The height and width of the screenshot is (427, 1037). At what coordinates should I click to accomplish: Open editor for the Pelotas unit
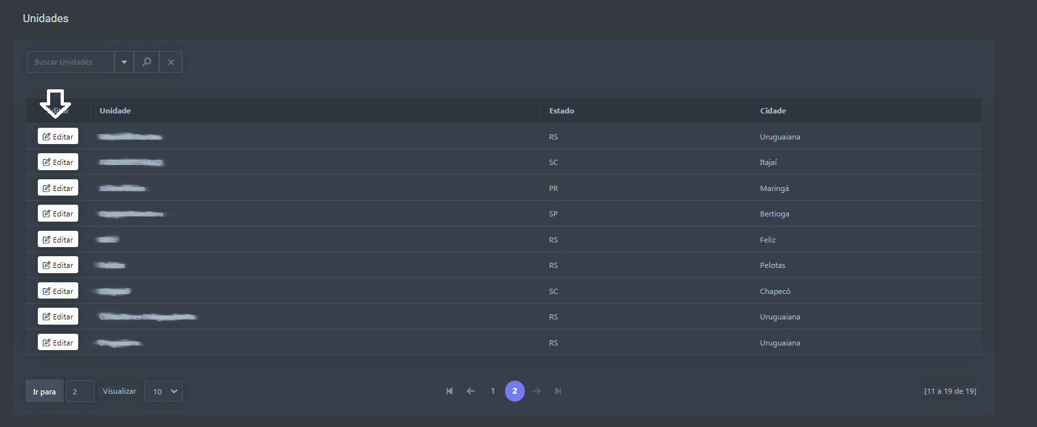(x=58, y=265)
